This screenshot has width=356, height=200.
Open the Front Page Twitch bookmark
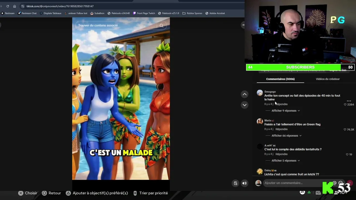[x=144, y=13]
